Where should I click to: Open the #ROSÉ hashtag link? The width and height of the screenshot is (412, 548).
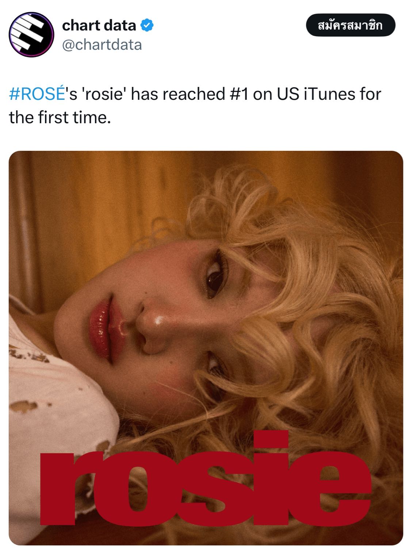pyautogui.click(x=37, y=94)
